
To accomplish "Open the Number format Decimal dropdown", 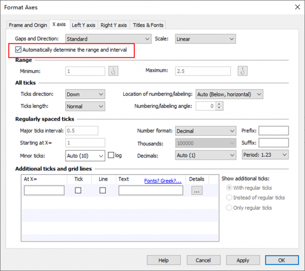I will click(x=205, y=131).
